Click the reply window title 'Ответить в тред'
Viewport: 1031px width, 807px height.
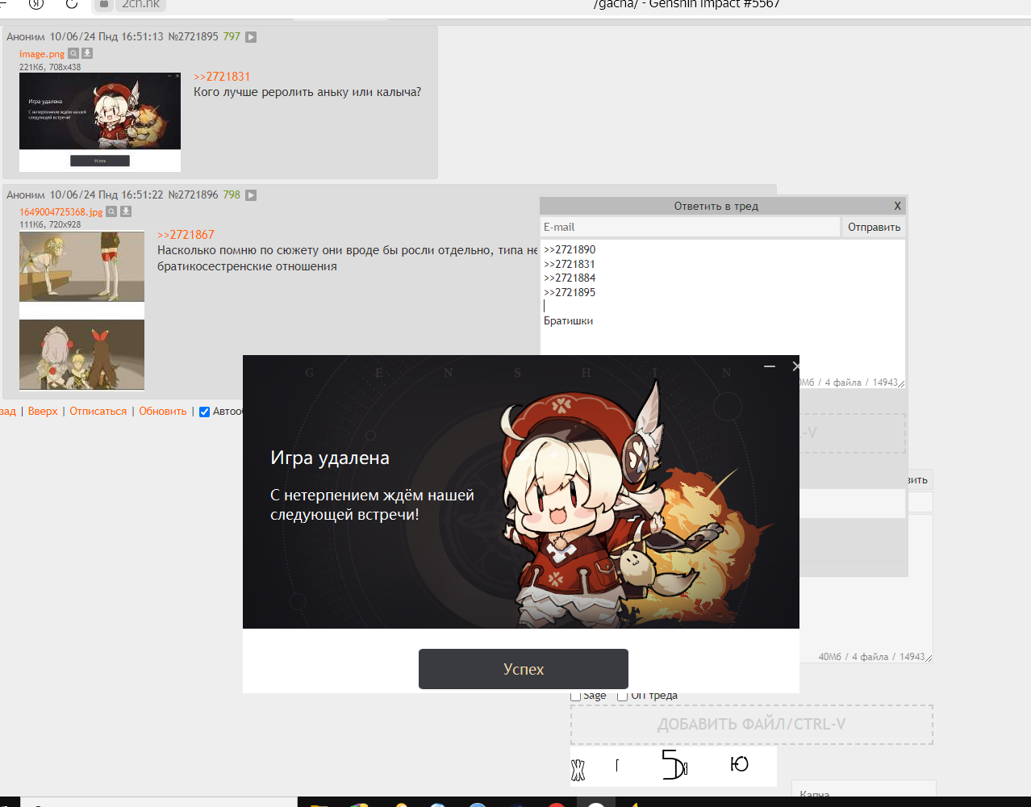point(716,206)
